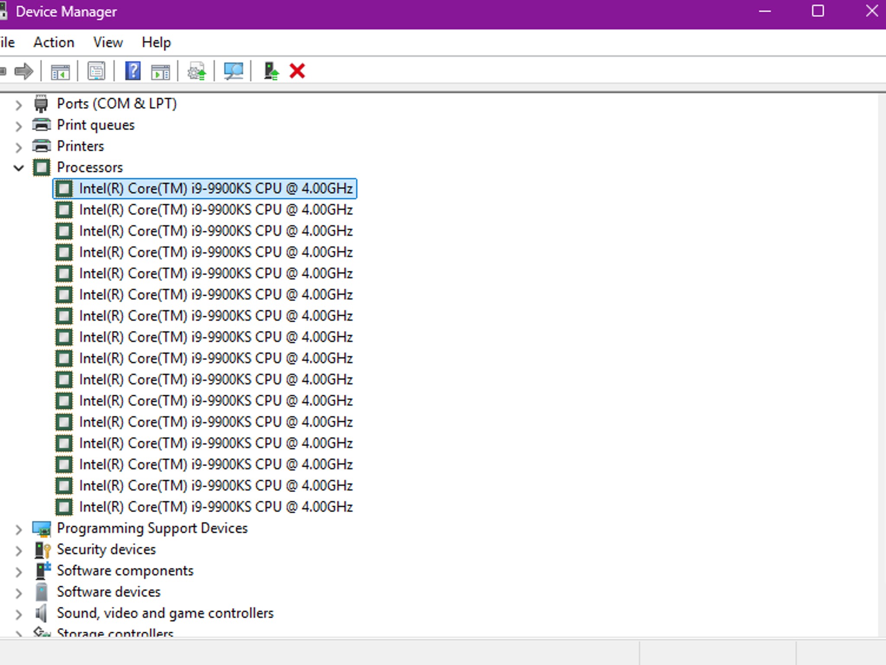The height and width of the screenshot is (665, 886).
Task: Click Show/Hide Console Tree toolbar icon
Action: [60, 71]
